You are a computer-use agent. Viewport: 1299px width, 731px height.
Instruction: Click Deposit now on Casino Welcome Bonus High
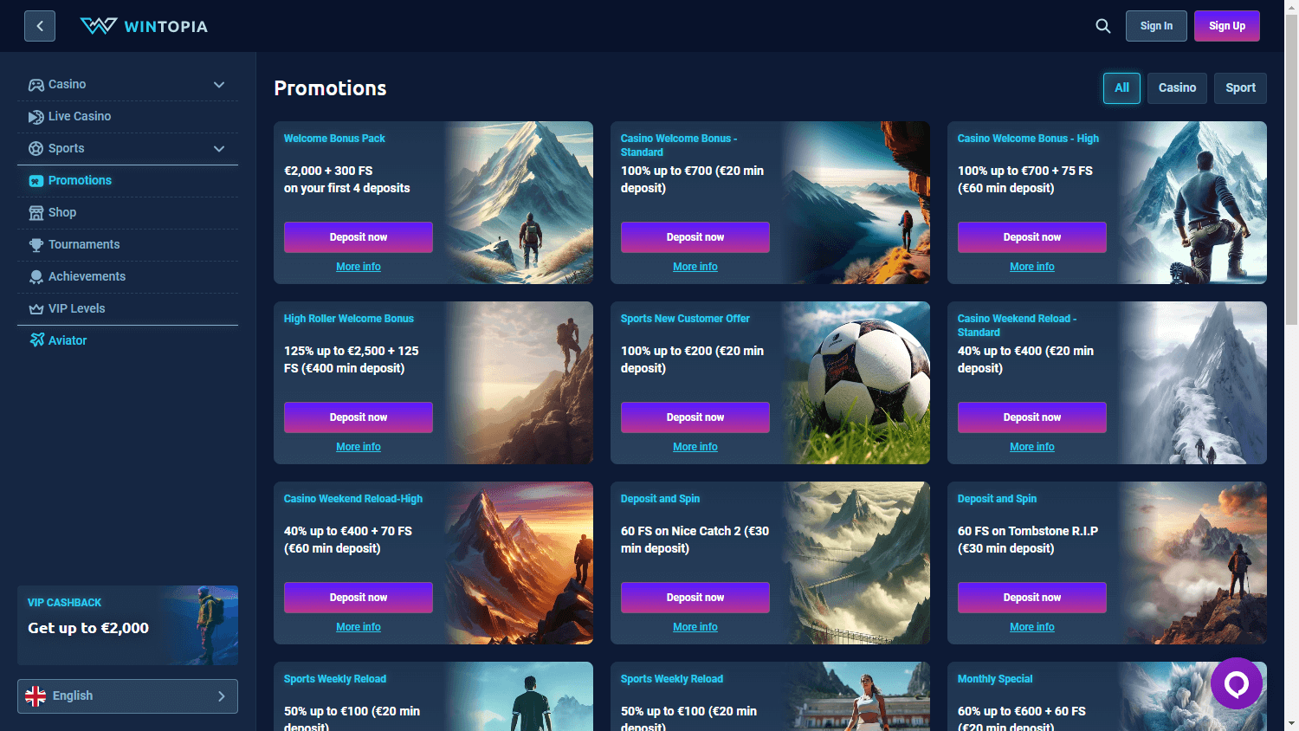(1032, 237)
